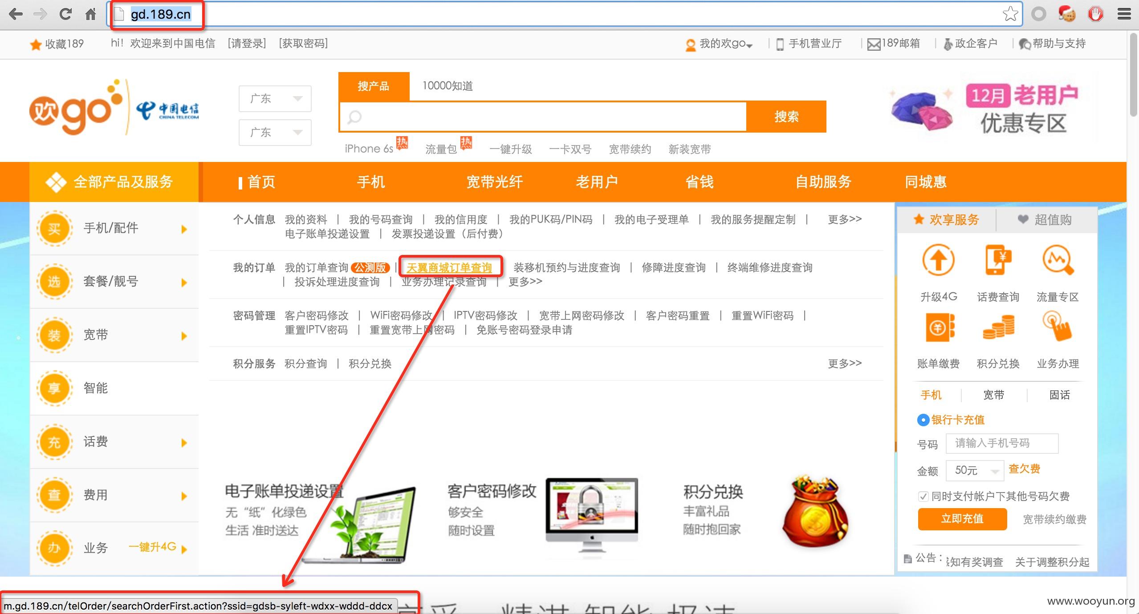1139x614 pixels.
Task: Expand the 套餐/靓号 submenu arrow
Action: [x=184, y=283]
